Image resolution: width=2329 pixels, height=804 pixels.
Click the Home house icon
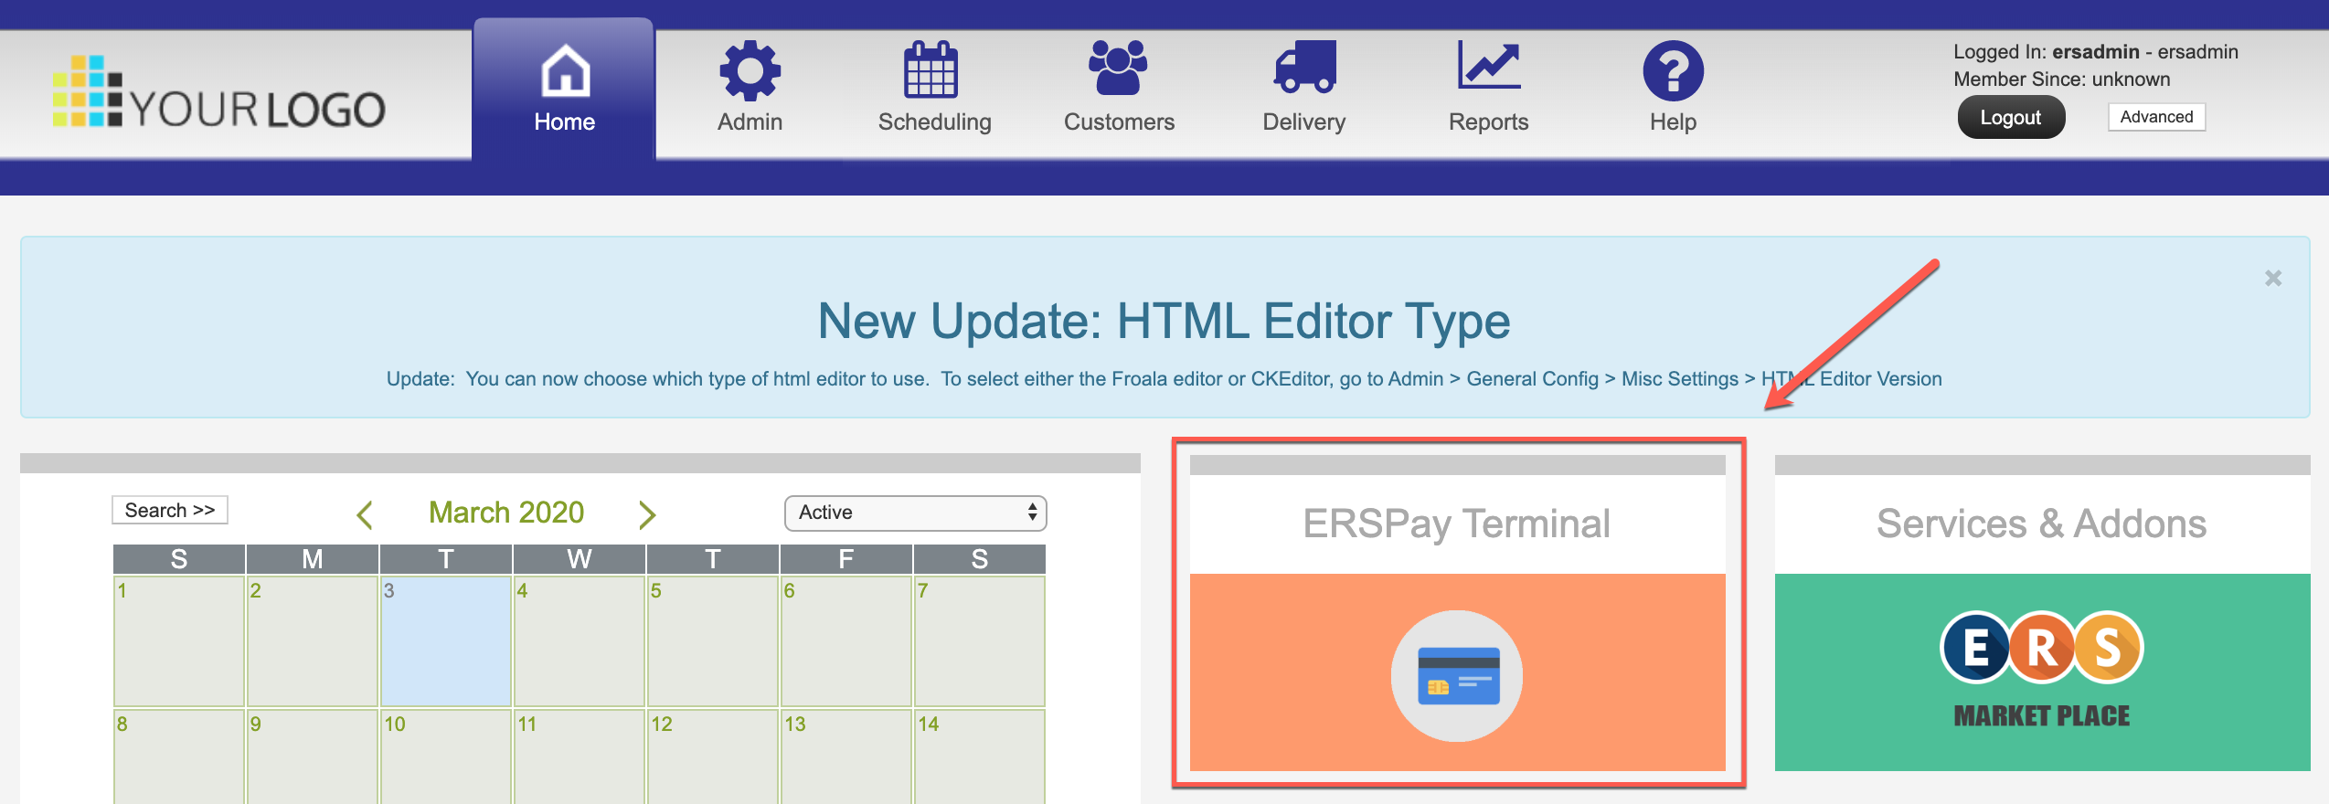(565, 71)
